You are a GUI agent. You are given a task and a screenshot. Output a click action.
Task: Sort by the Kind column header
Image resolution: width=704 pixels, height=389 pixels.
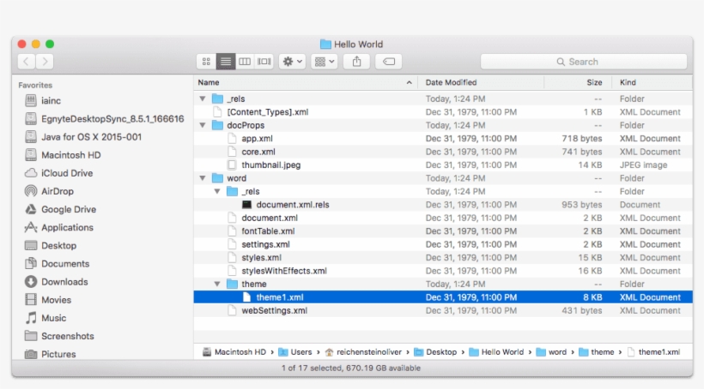click(652, 82)
